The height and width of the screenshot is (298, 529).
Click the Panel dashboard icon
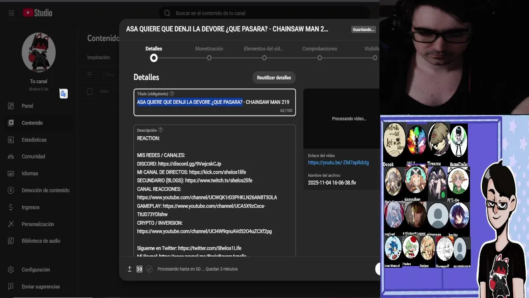[11, 106]
